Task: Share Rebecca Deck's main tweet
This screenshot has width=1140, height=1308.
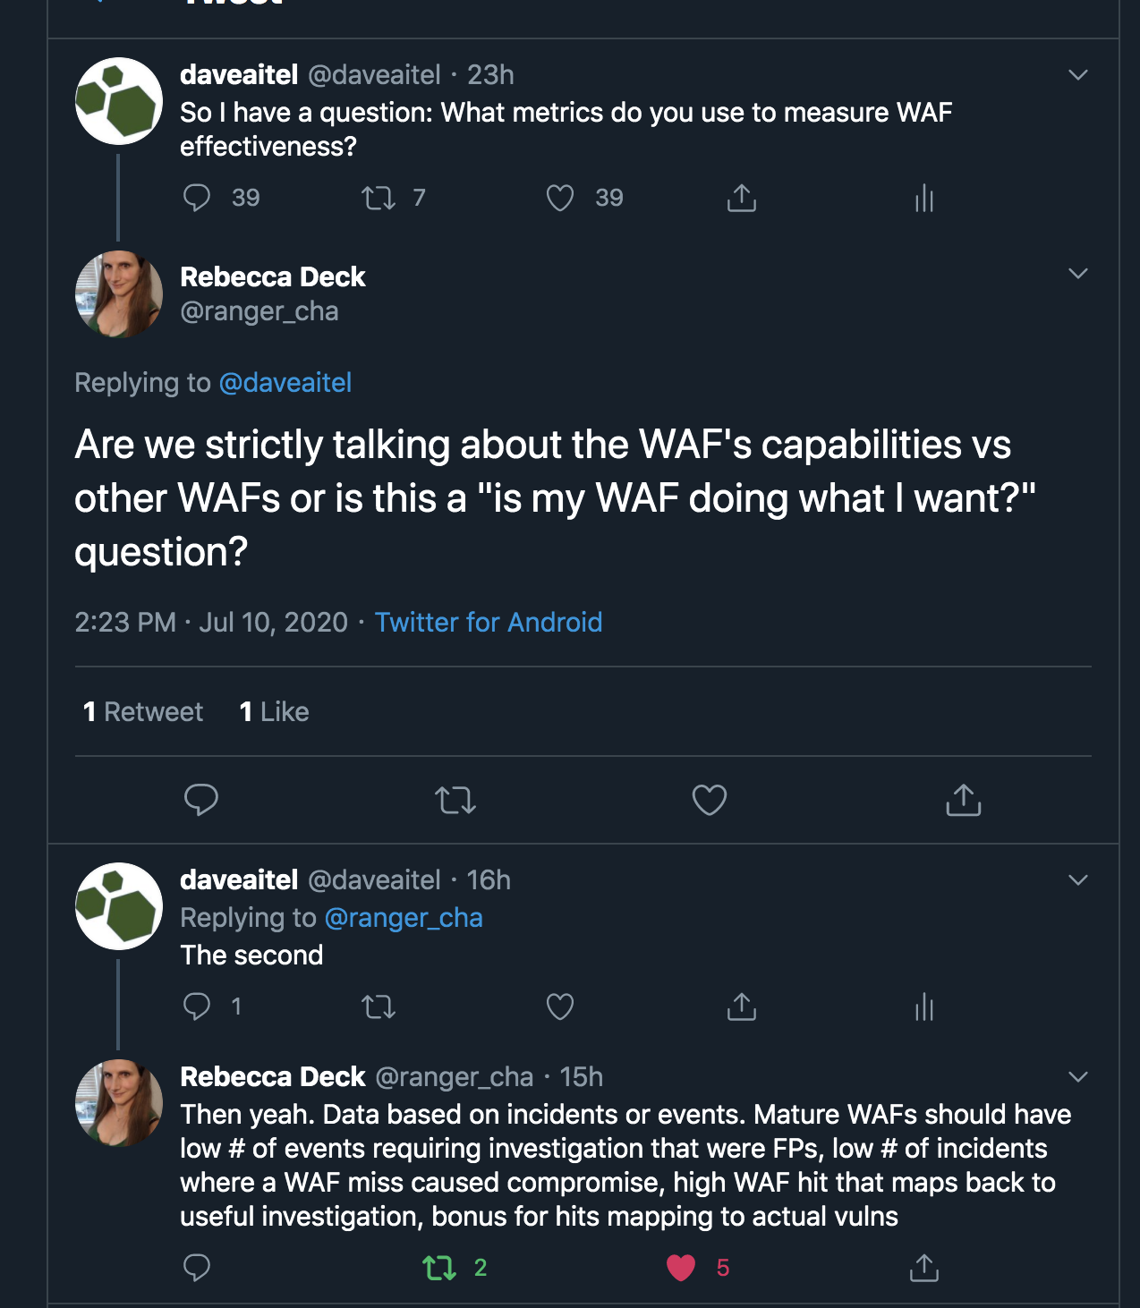Action: tap(964, 800)
